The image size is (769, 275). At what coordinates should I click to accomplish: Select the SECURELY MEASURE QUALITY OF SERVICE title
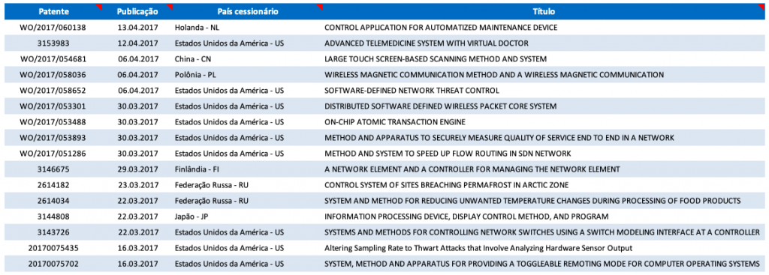(499, 138)
